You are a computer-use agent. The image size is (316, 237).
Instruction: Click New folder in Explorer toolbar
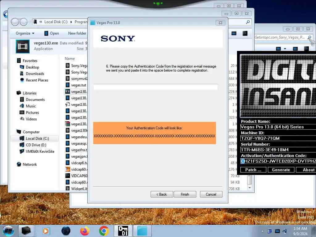point(77,33)
